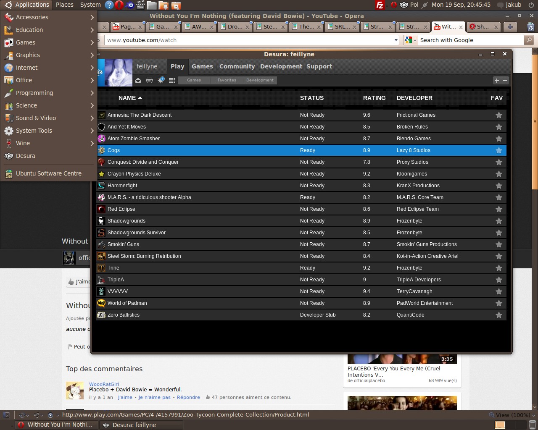
Task: Open the power button in top panel
Action: pyautogui.click(x=531, y=5)
